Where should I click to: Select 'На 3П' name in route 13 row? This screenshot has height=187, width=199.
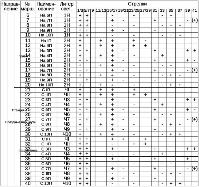(x=46, y=51)
